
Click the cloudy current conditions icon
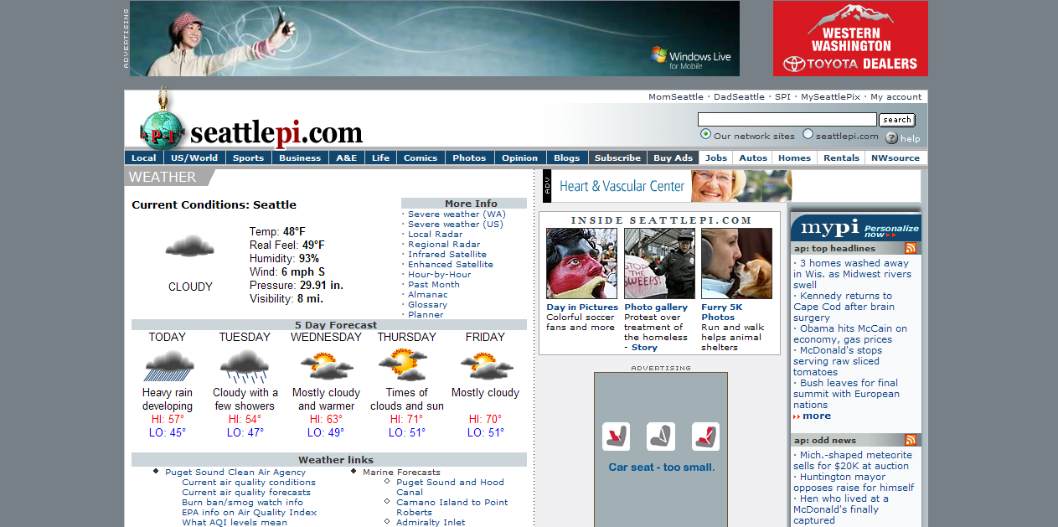click(190, 246)
